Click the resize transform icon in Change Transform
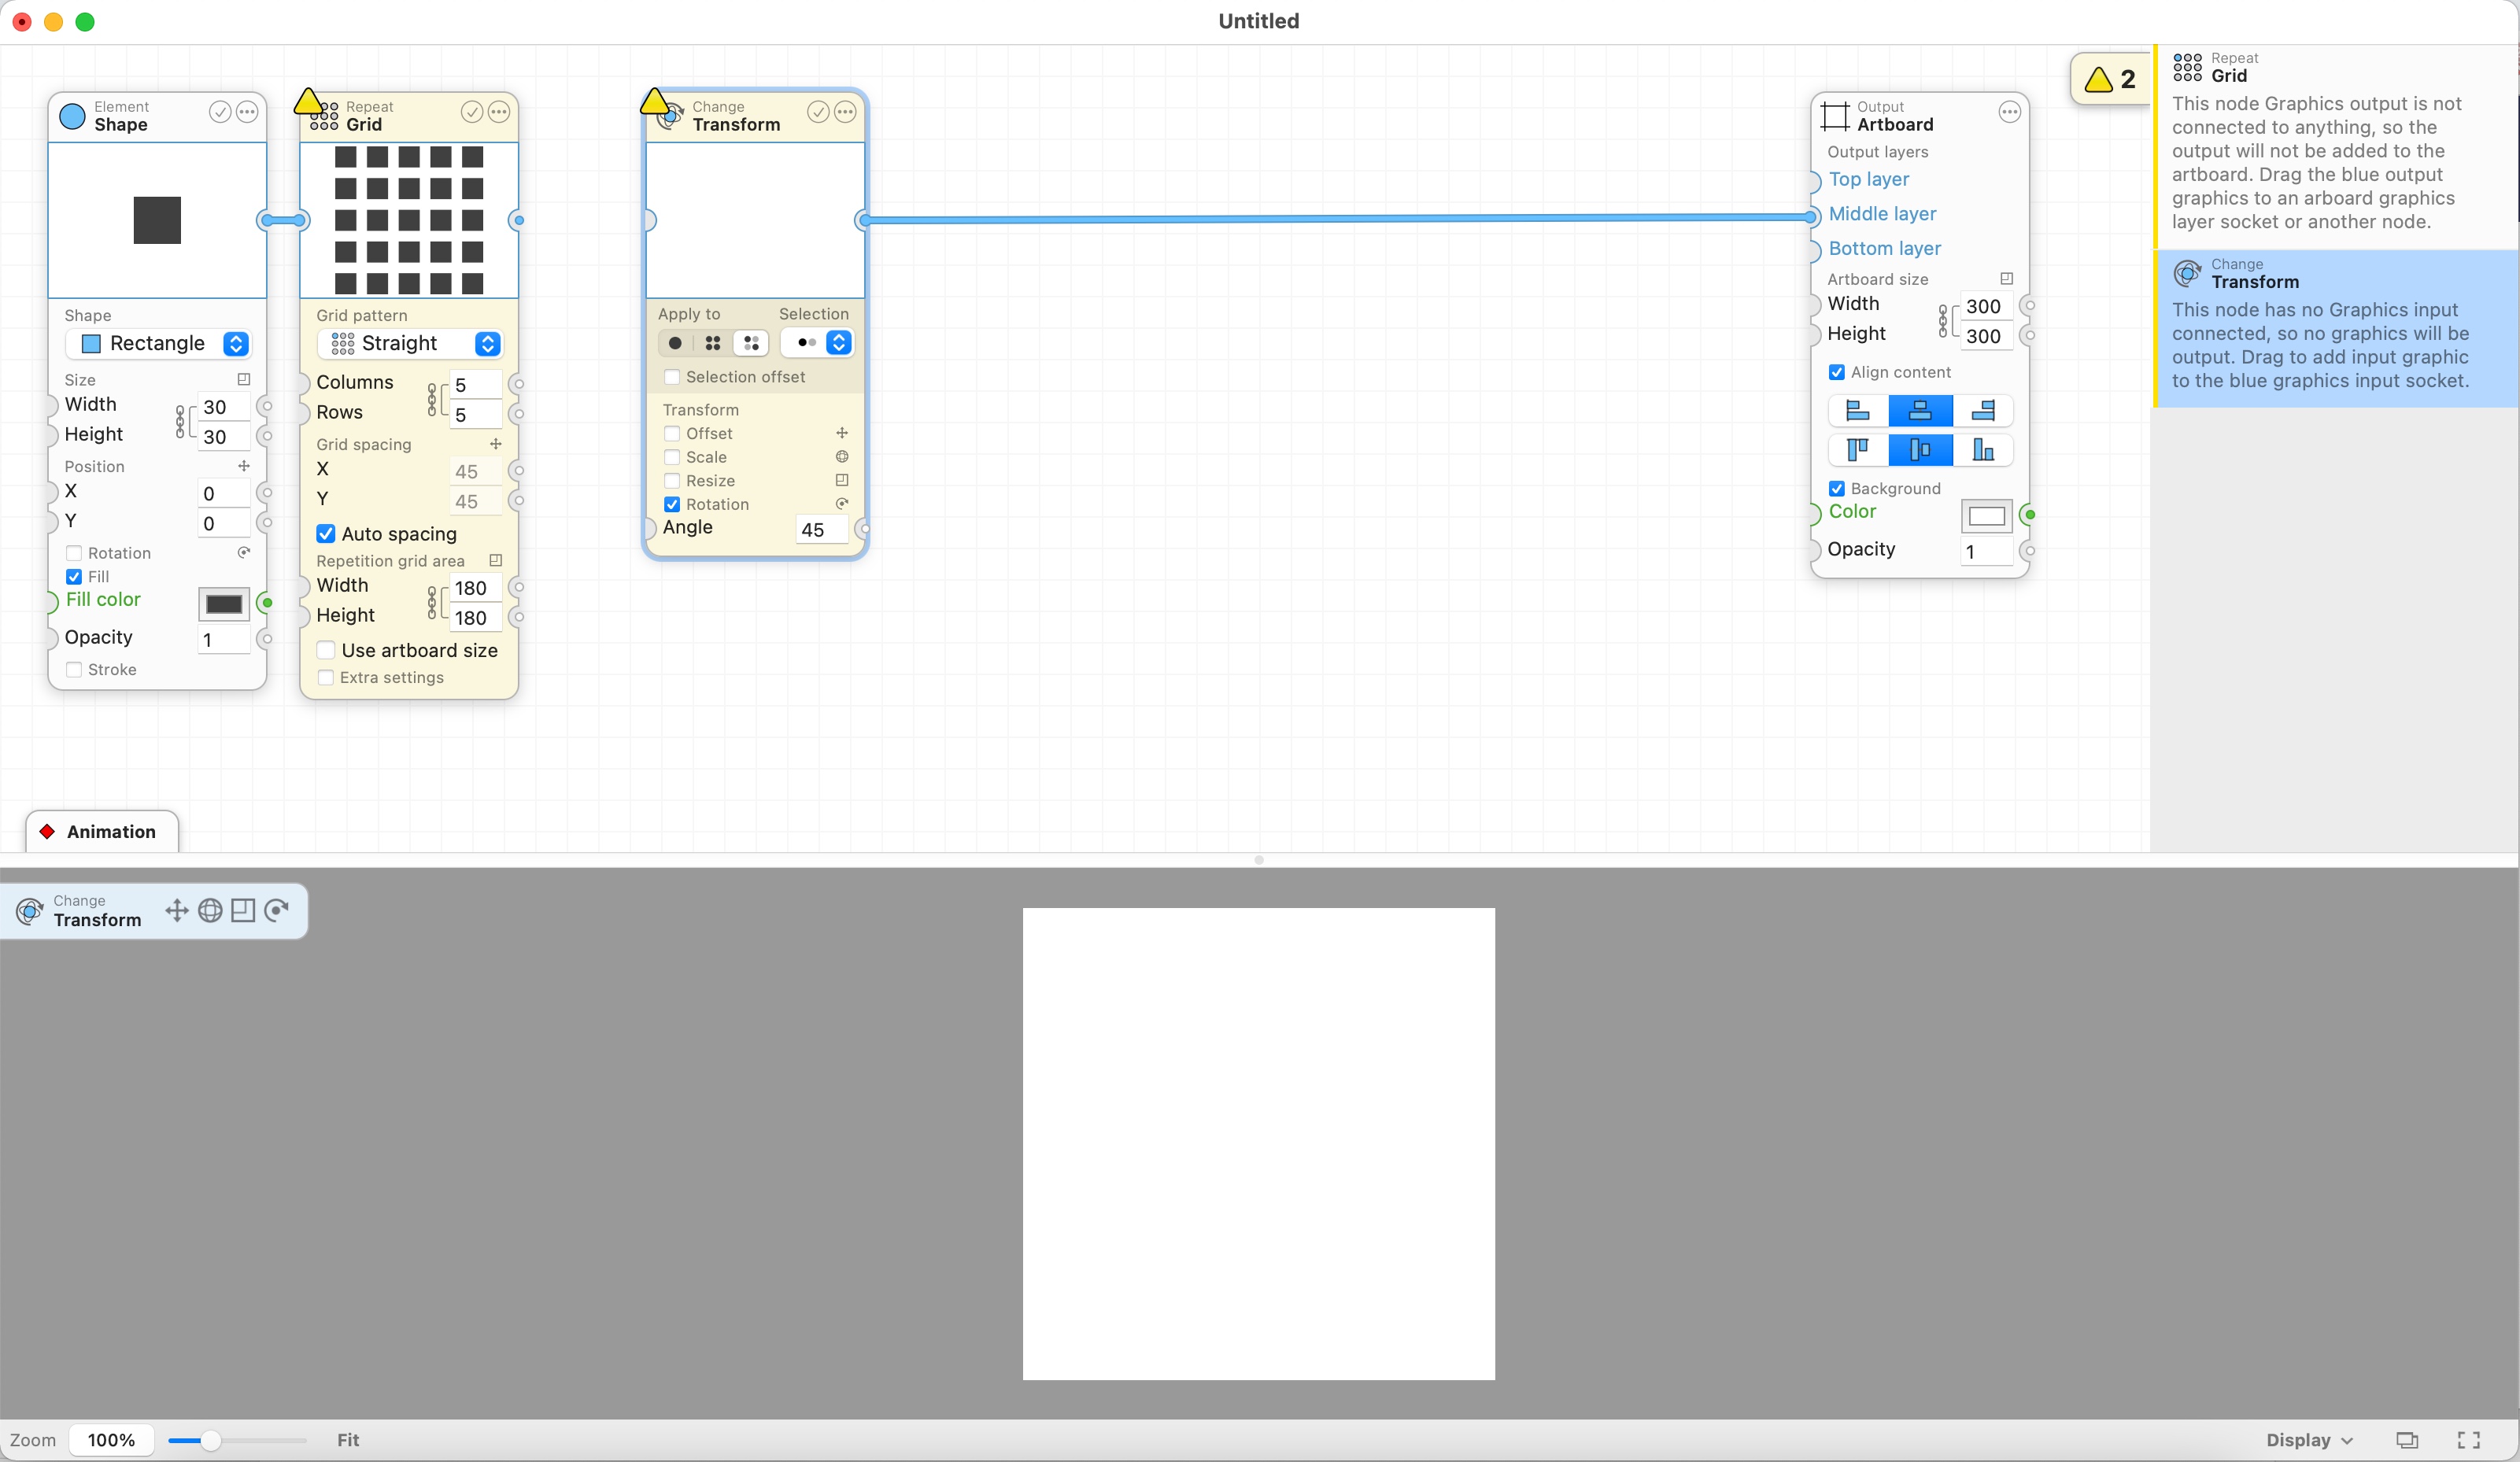Screen dimensions: 2520x1462 coord(841,480)
